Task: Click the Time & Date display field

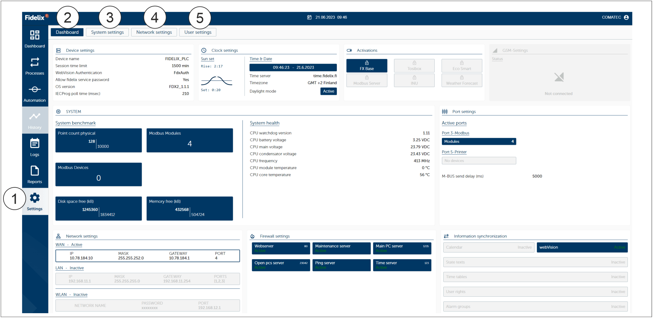Action: [x=293, y=67]
